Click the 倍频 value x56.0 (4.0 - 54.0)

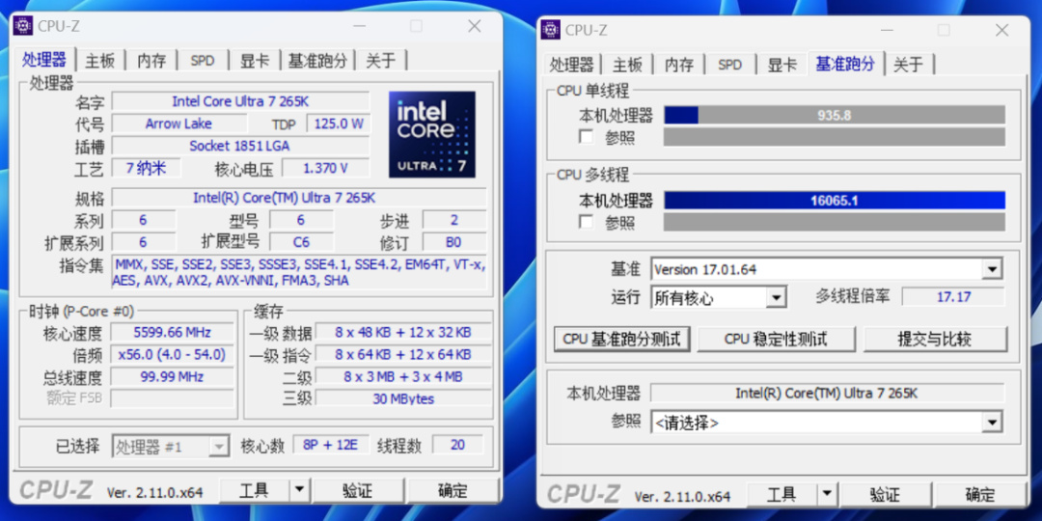tap(172, 354)
